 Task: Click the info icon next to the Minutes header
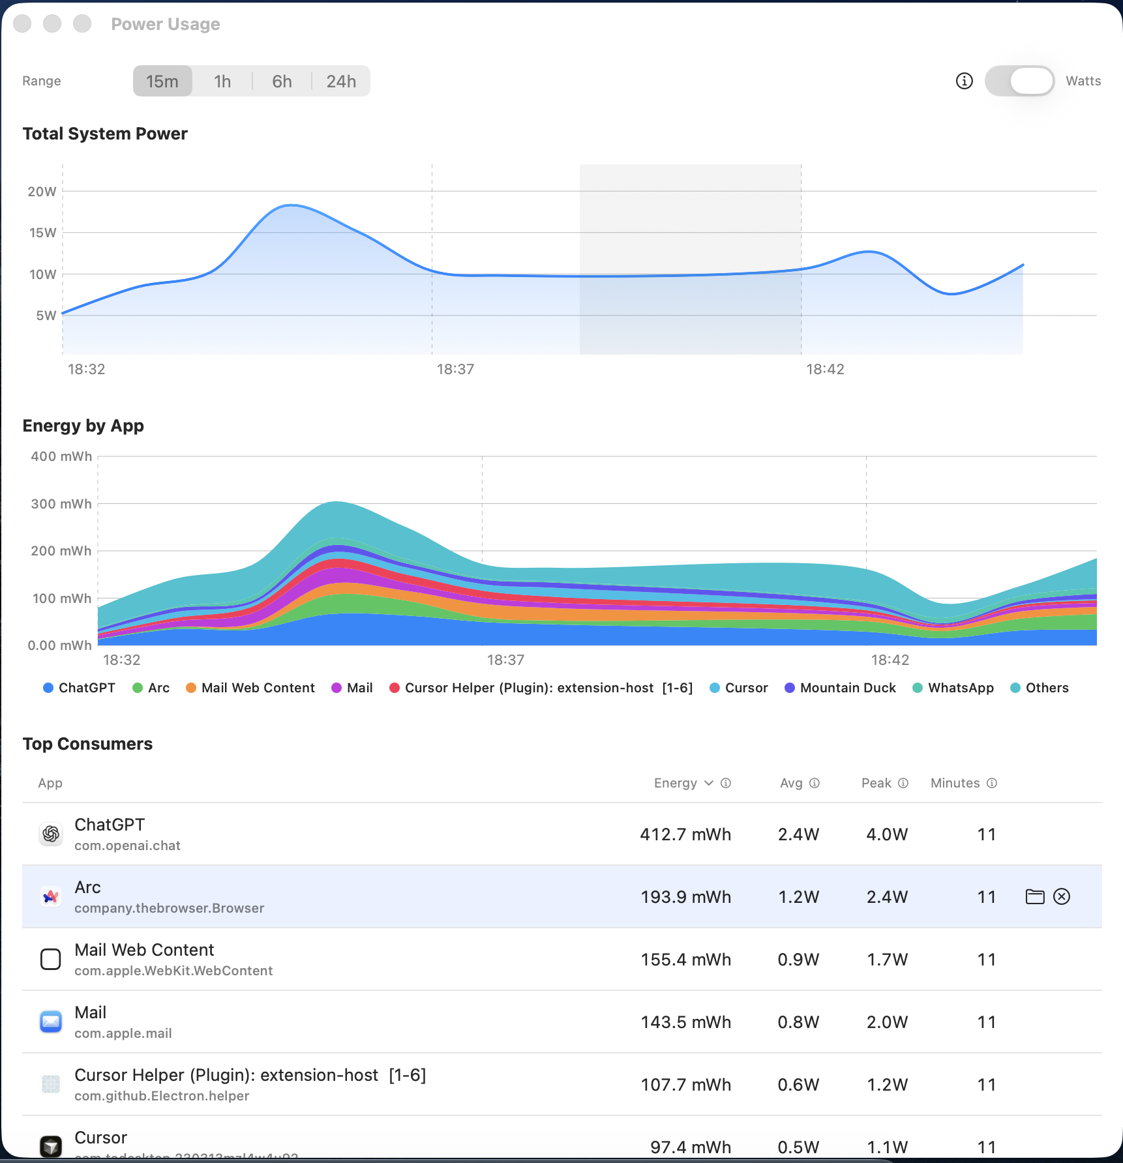(992, 783)
